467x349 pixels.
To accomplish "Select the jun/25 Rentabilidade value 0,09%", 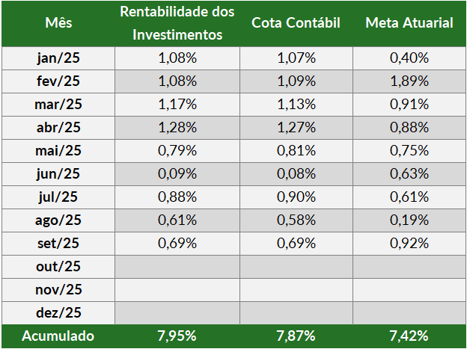I will pos(177,173).
